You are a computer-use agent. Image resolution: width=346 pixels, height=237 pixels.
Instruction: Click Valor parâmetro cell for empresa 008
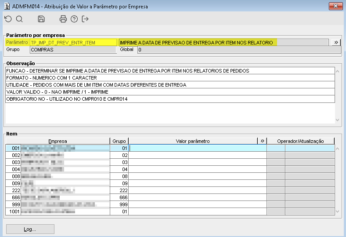tap(198, 176)
